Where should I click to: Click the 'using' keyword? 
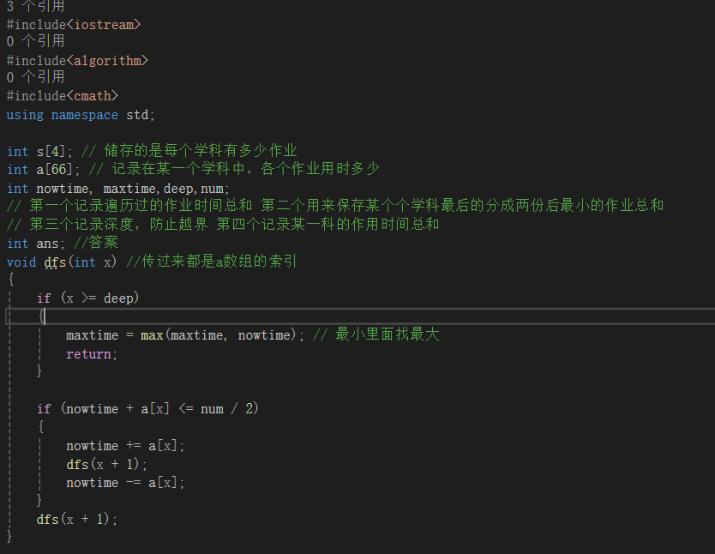25,115
